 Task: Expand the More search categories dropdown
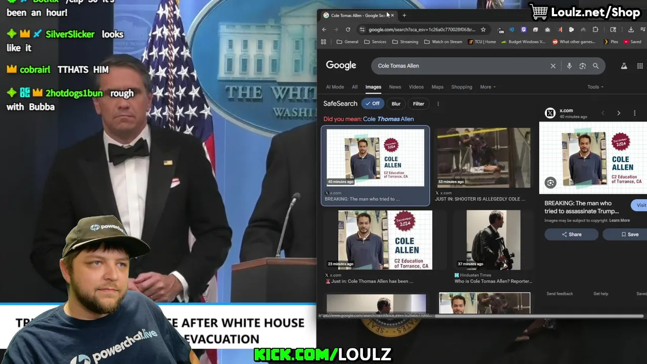coord(488,87)
